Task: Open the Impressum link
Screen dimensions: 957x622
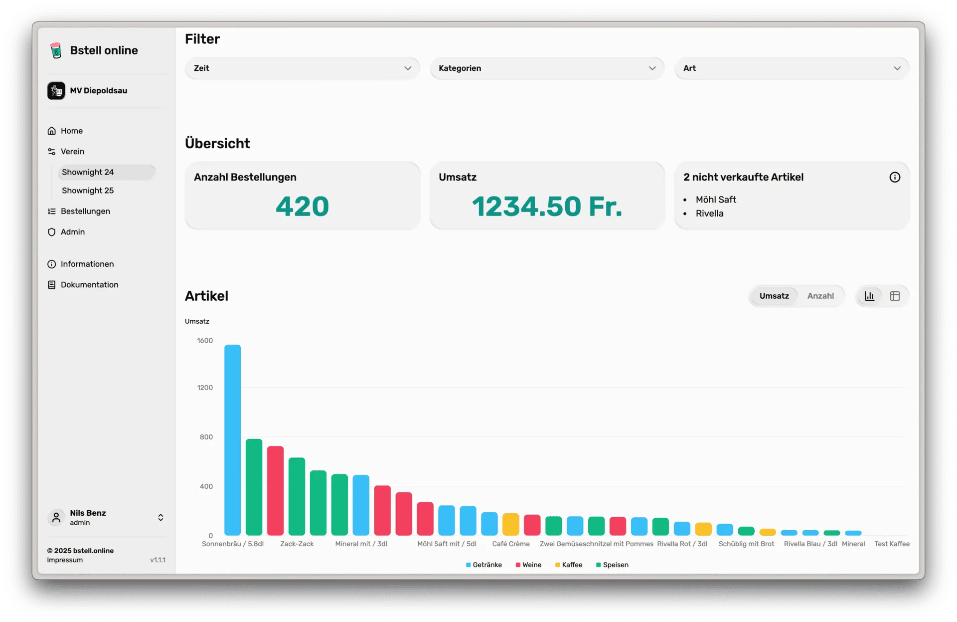Action: (x=65, y=560)
